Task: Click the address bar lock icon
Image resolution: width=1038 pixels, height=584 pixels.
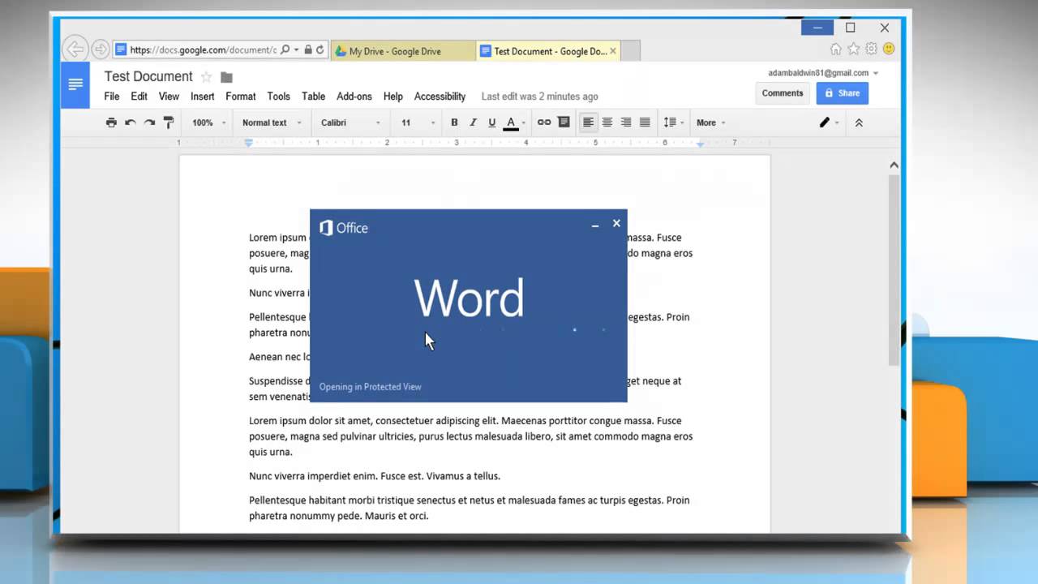Action: coord(307,50)
